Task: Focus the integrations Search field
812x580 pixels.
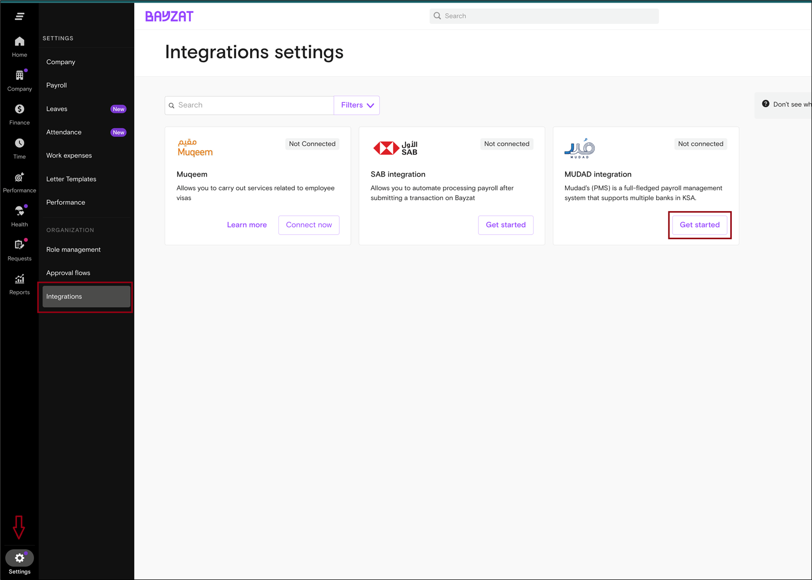Action: (x=249, y=105)
